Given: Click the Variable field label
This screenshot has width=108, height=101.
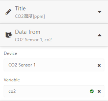Looking at the screenshot, I should click(12, 80).
